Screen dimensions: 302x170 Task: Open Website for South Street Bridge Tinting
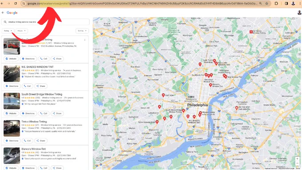[x=11, y=113]
